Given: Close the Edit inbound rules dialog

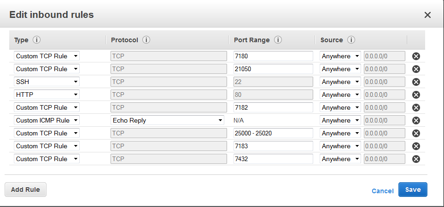Looking at the screenshot, I should coord(427,15).
